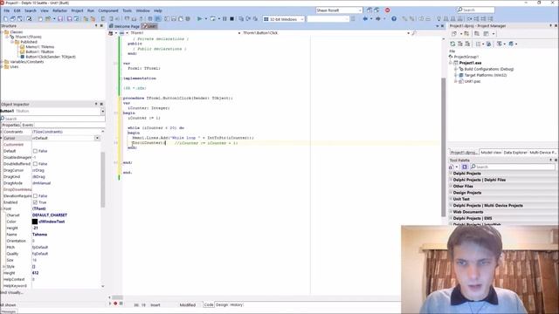Click the Object Inspector pin icon
Screen dimensions: 559x314
pos(96,104)
